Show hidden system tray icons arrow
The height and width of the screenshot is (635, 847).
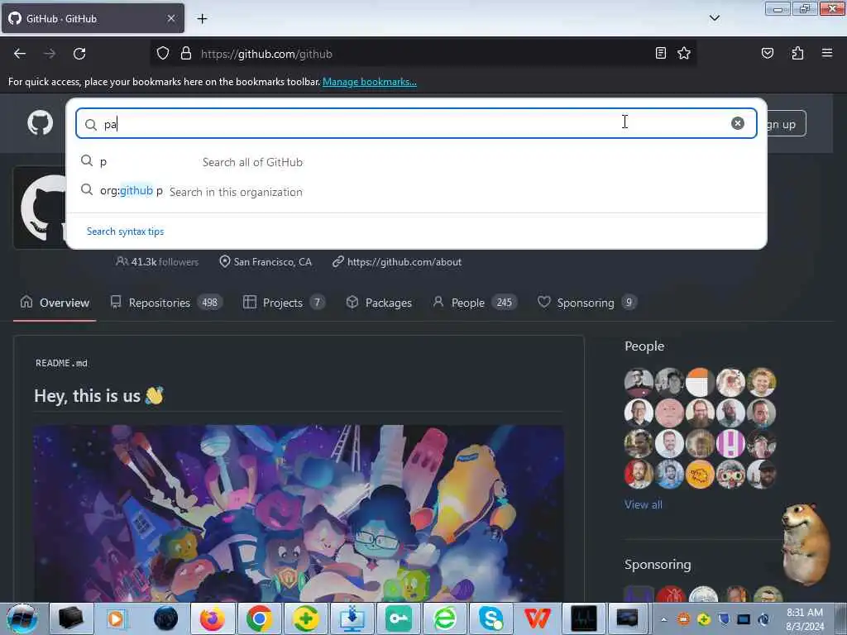pyautogui.click(x=664, y=619)
